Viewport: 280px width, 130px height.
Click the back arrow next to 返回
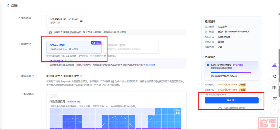point(8,5)
